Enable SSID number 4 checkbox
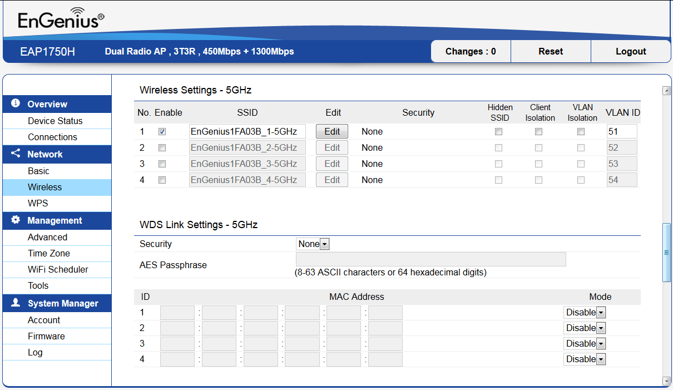The image size is (673, 390). pos(162,180)
